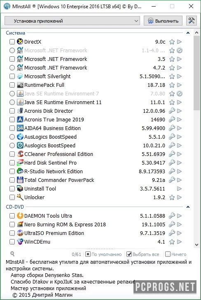Screen dimensions: 201x300
Task: Collapse the CD-DVD group
Action: 188,207
